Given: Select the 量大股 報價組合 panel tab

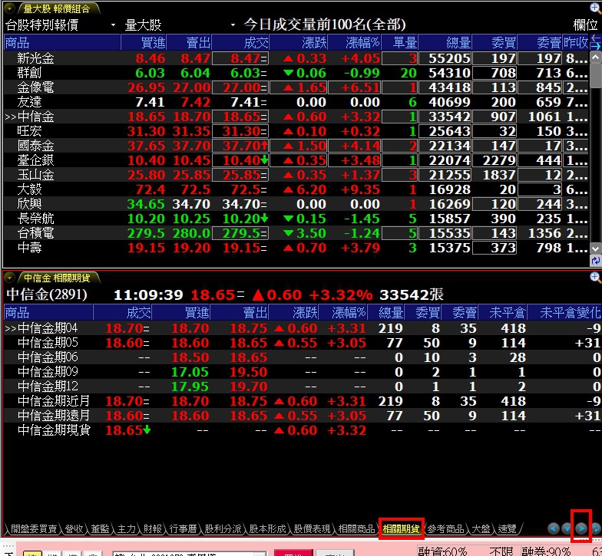Looking at the screenshot, I should (x=57, y=8).
